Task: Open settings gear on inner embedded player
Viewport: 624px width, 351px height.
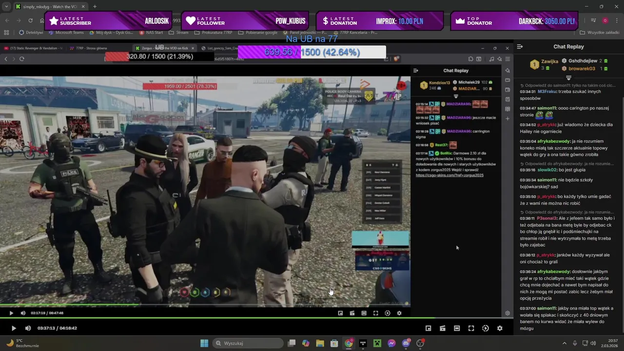Action: click(x=399, y=313)
